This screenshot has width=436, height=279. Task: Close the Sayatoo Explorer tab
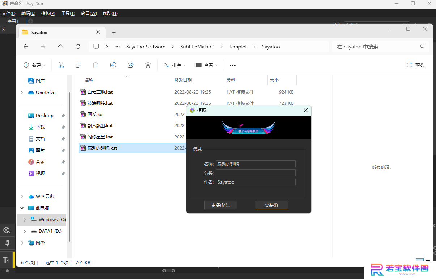(98, 32)
